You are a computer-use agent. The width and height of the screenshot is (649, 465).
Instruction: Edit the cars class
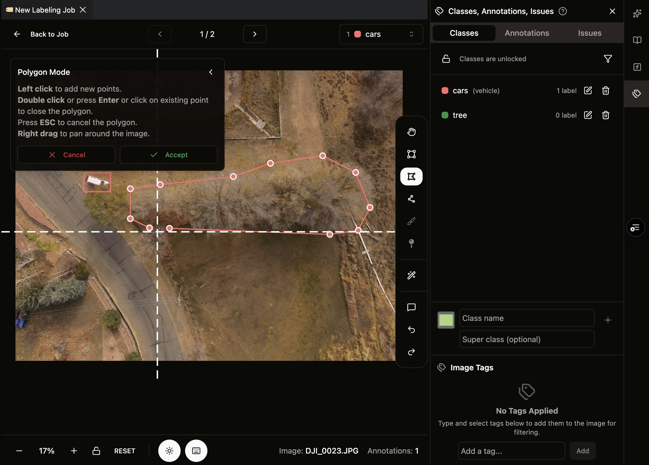pos(588,91)
